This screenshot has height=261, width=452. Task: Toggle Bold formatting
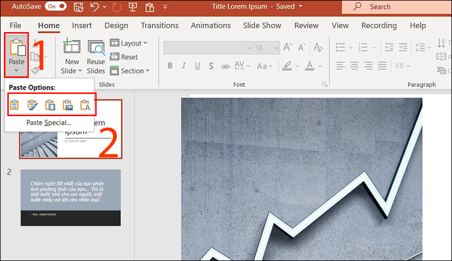pyautogui.click(x=169, y=67)
